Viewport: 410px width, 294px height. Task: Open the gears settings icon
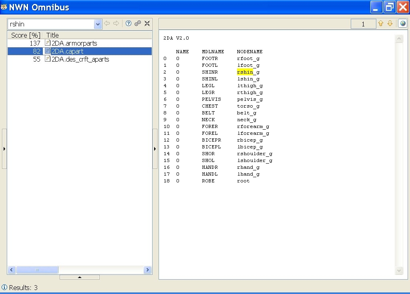coord(138,24)
